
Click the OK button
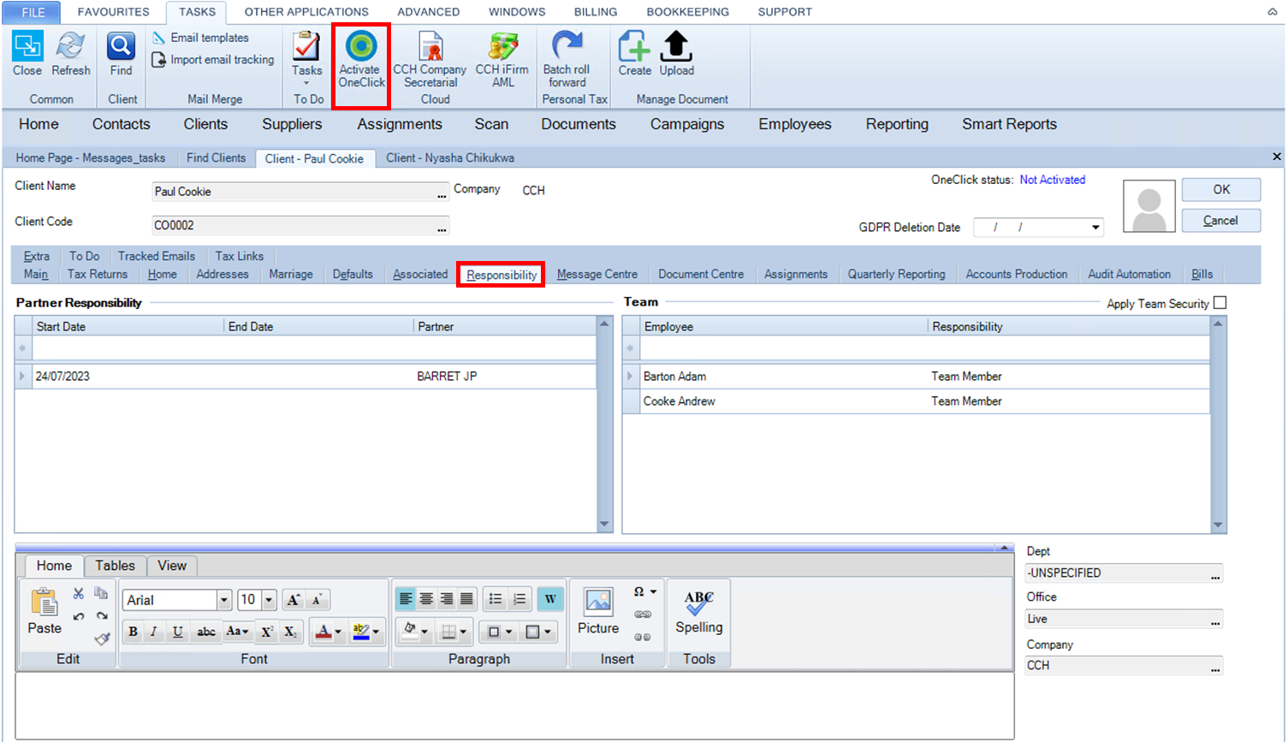tap(1221, 190)
